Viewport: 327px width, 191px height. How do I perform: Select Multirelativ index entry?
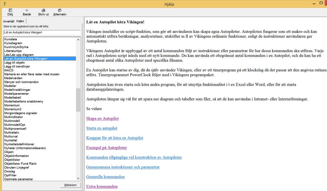tap(12, 132)
